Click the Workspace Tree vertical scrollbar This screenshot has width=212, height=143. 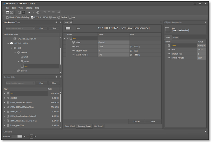[x=60, y=56]
